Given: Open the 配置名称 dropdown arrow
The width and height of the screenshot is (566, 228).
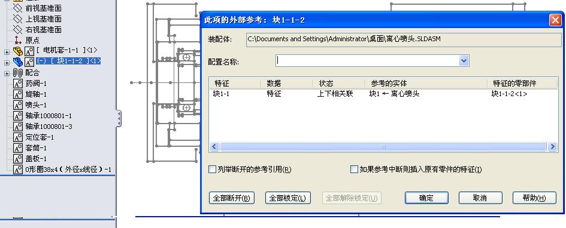Looking at the screenshot, I should [464, 61].
